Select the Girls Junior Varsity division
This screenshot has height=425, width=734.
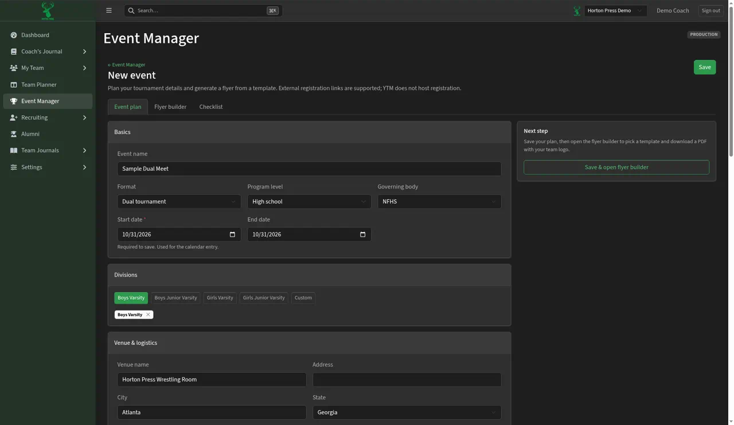pos(264,298)
